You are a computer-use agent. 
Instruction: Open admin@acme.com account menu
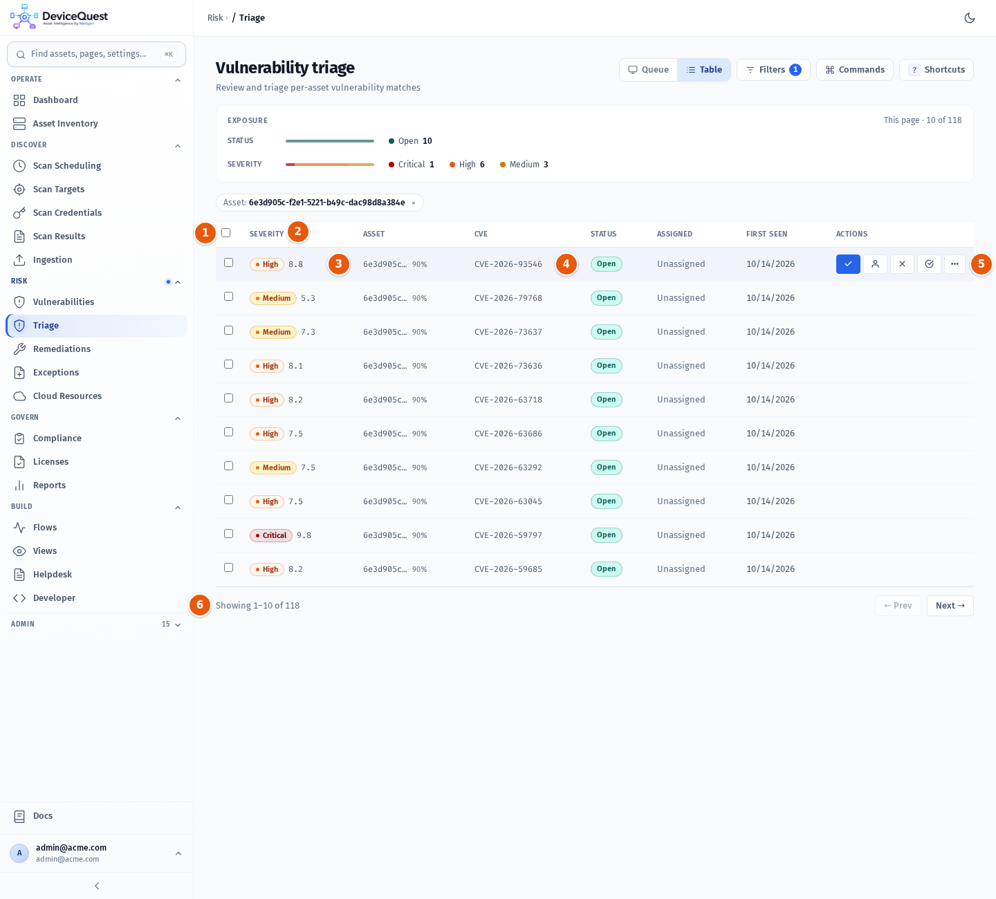pyautogui.click(x=96, y=853)
